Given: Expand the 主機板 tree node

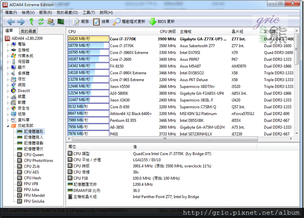Looking at the screenshot, I should click(8, 50).
